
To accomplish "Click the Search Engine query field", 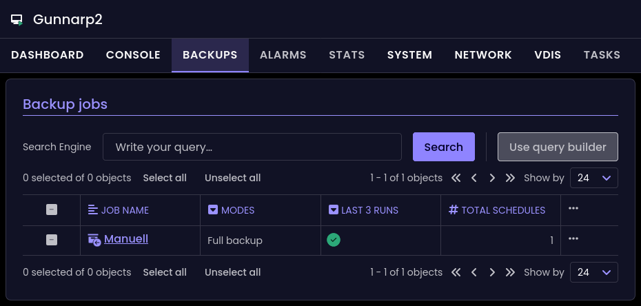I will click(252, 147).
